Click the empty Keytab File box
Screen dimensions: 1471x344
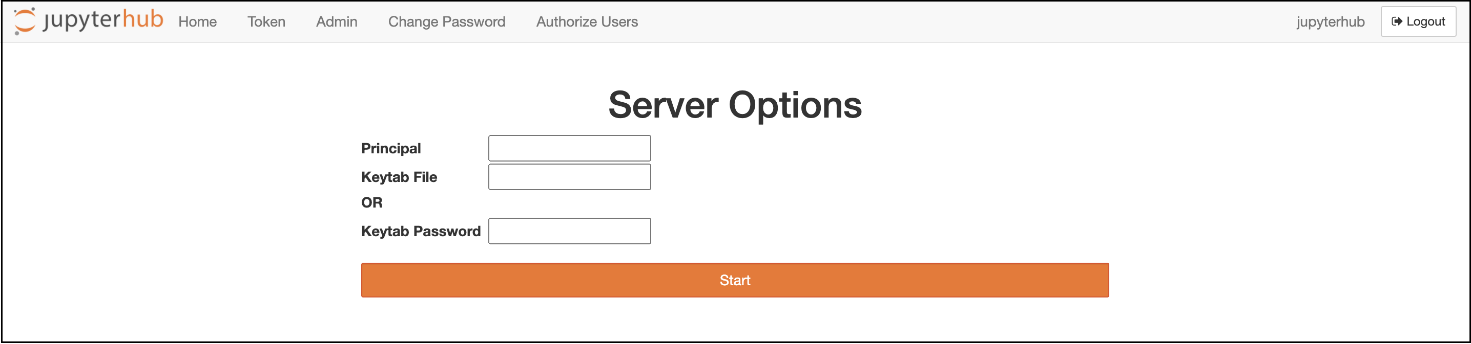[x=569, y=176]
